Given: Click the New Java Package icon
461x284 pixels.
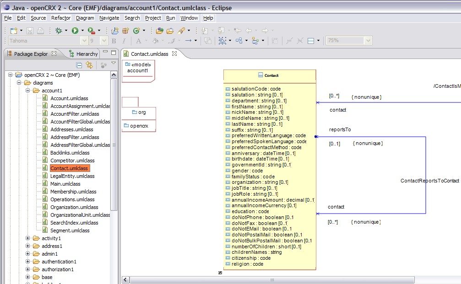Looking at the screenshot, I should pos(125,31).
